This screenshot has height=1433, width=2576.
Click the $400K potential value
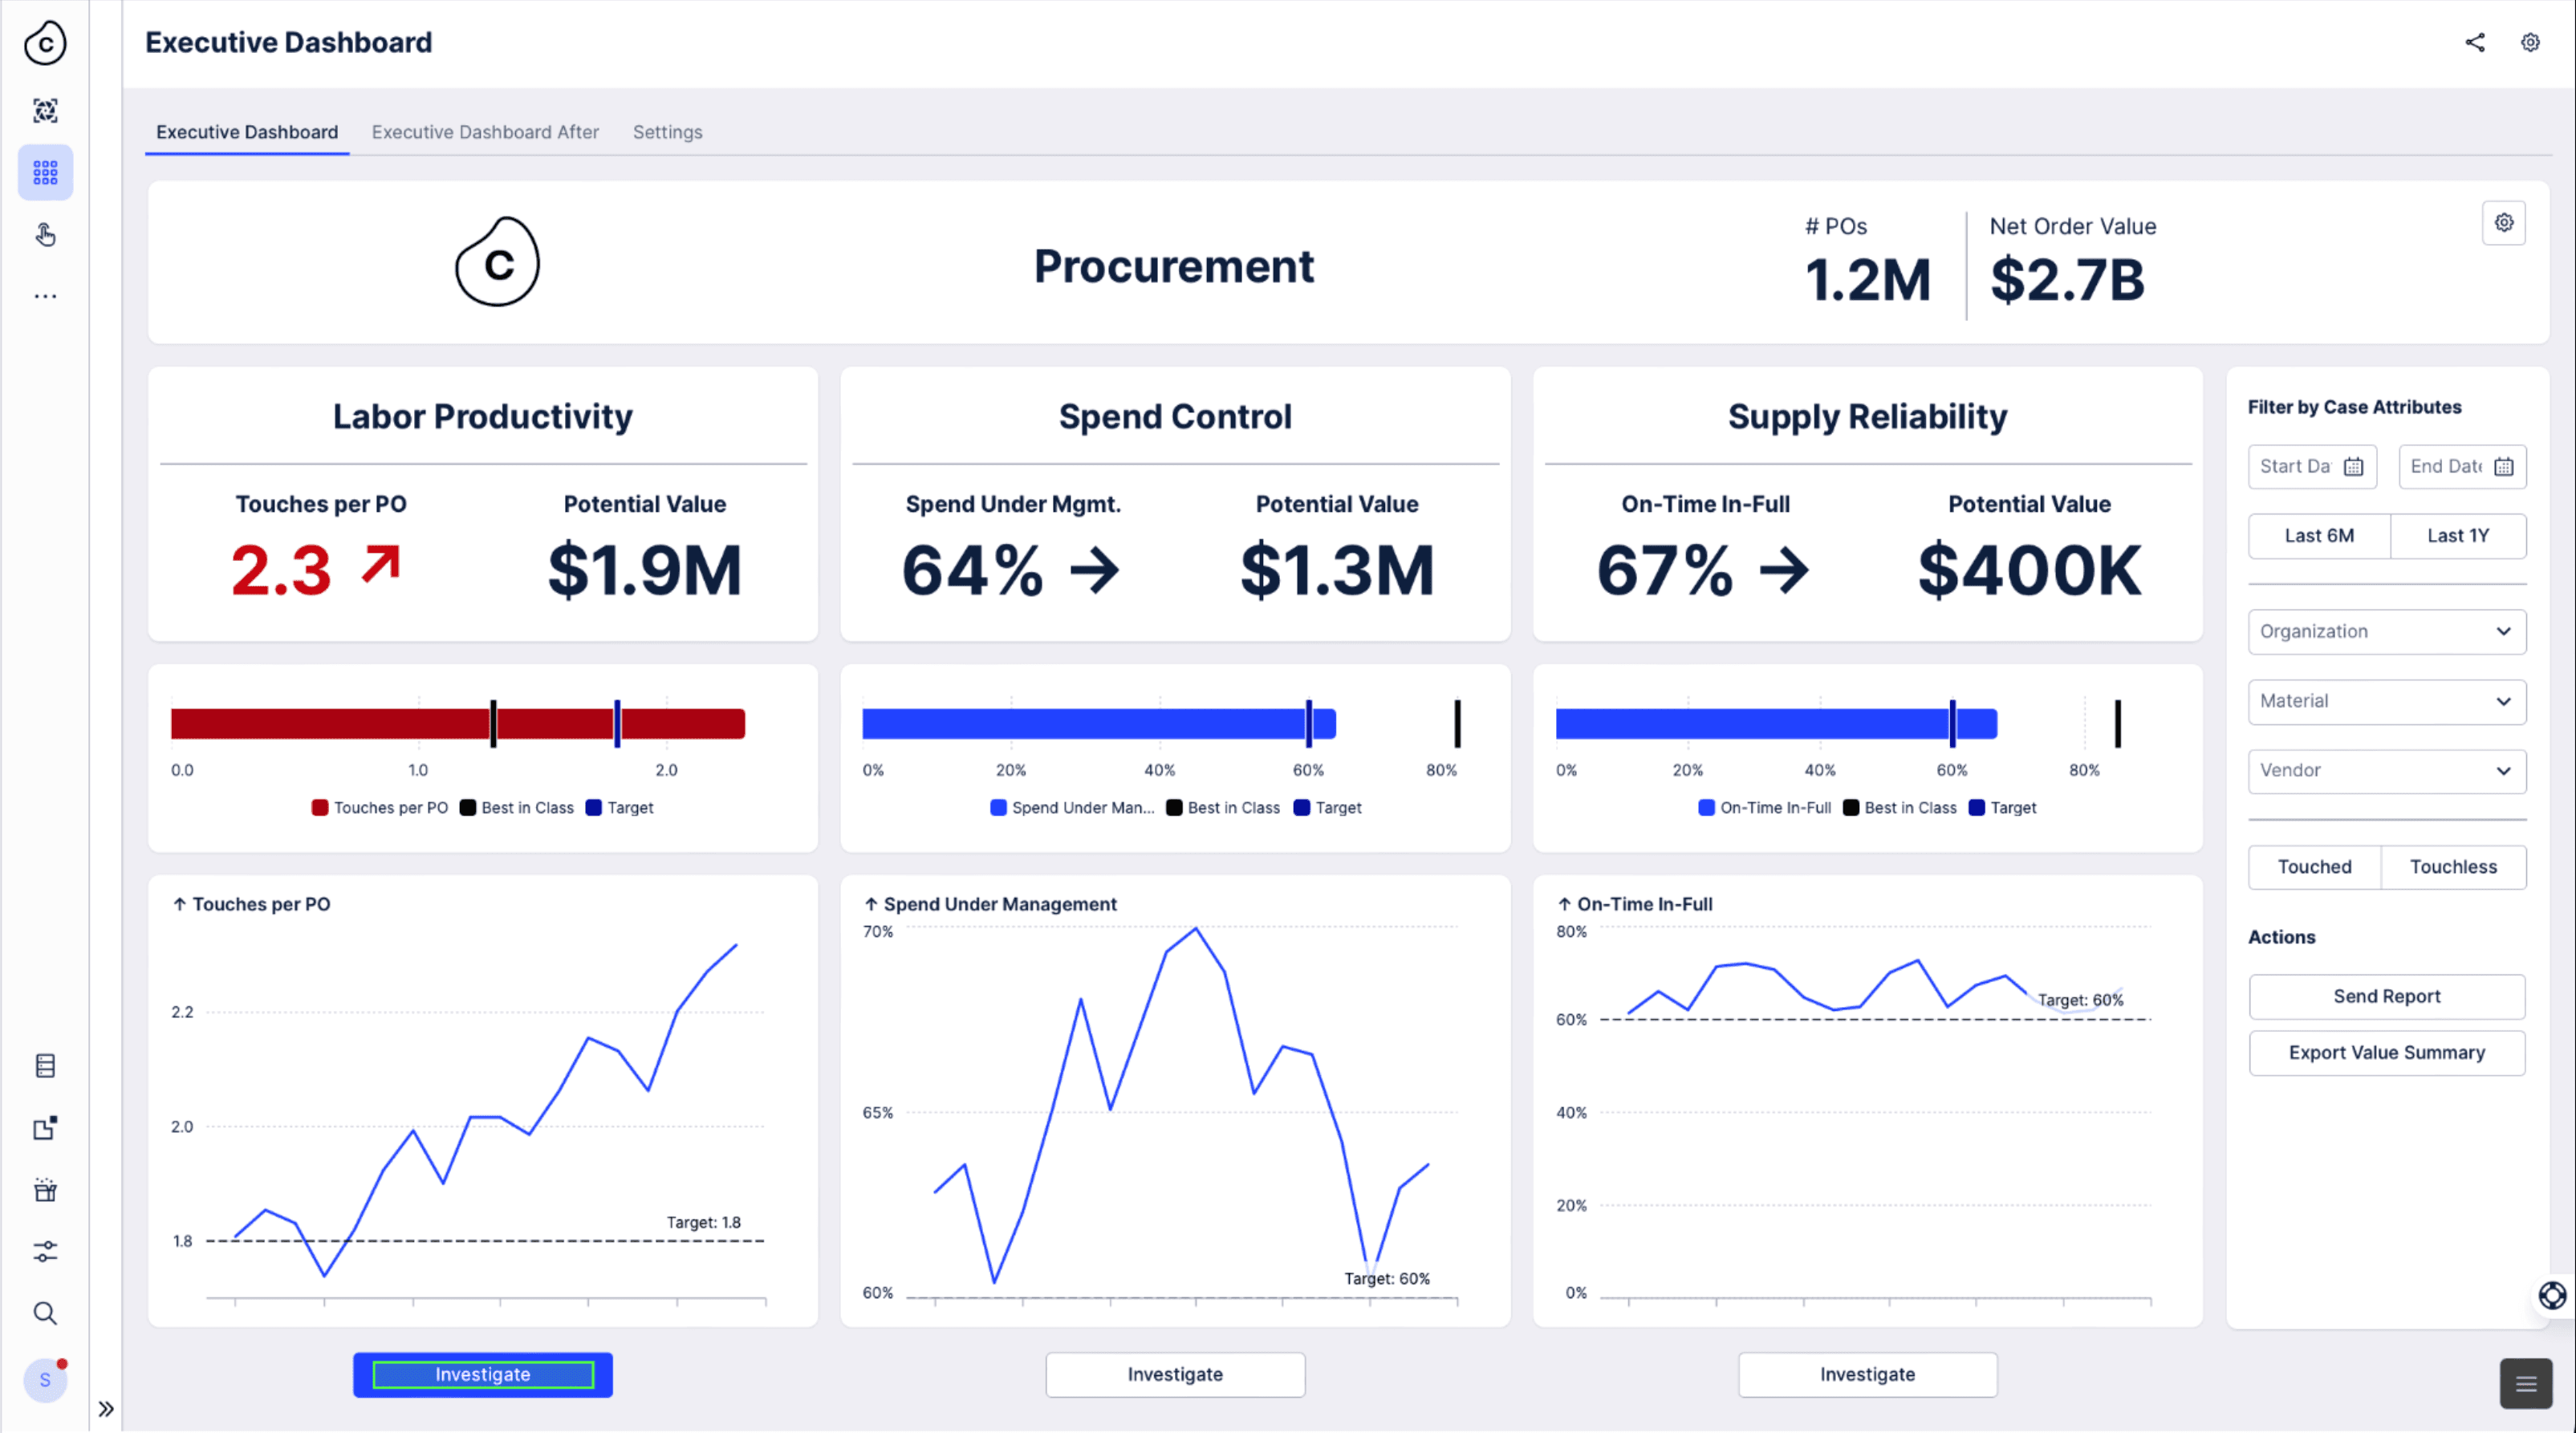[x=2030, y=571]
